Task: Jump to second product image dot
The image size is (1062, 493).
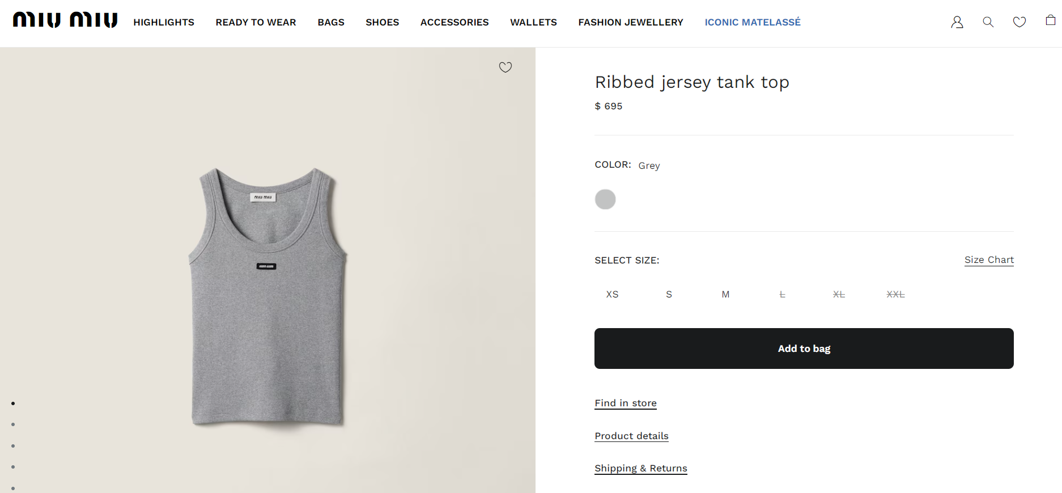Action: coord(13,424)
